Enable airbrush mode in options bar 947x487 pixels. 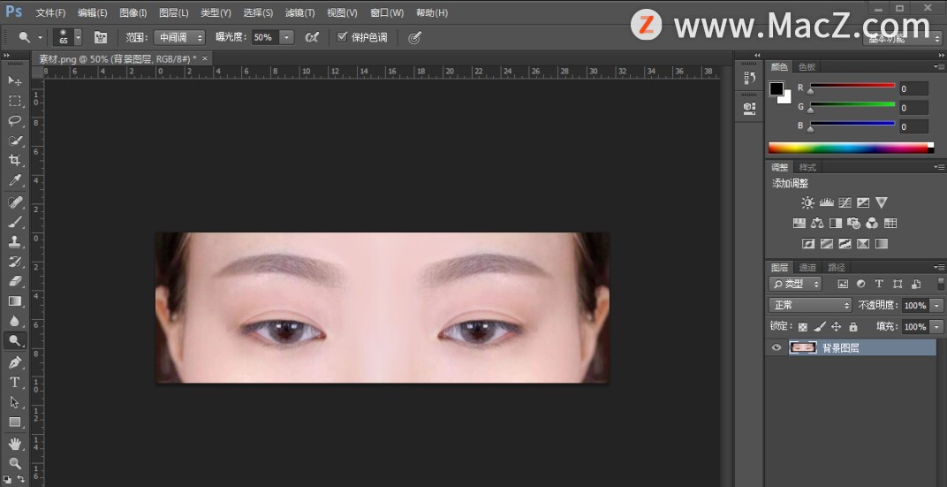pos(312,37)
